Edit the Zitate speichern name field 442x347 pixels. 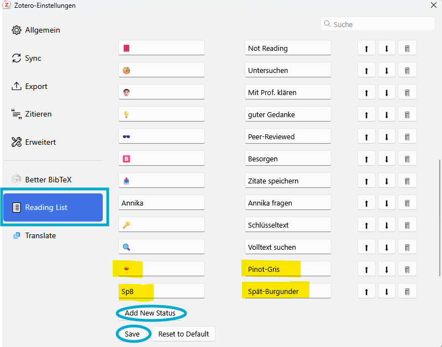click(x=288, y=181)
